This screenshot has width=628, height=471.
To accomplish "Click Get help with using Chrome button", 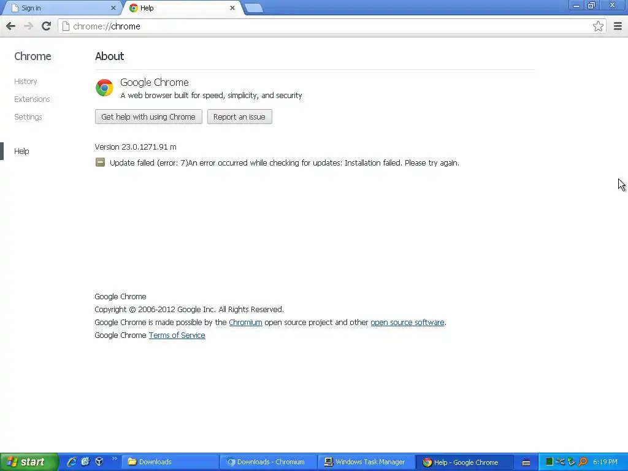I will 148,117.
